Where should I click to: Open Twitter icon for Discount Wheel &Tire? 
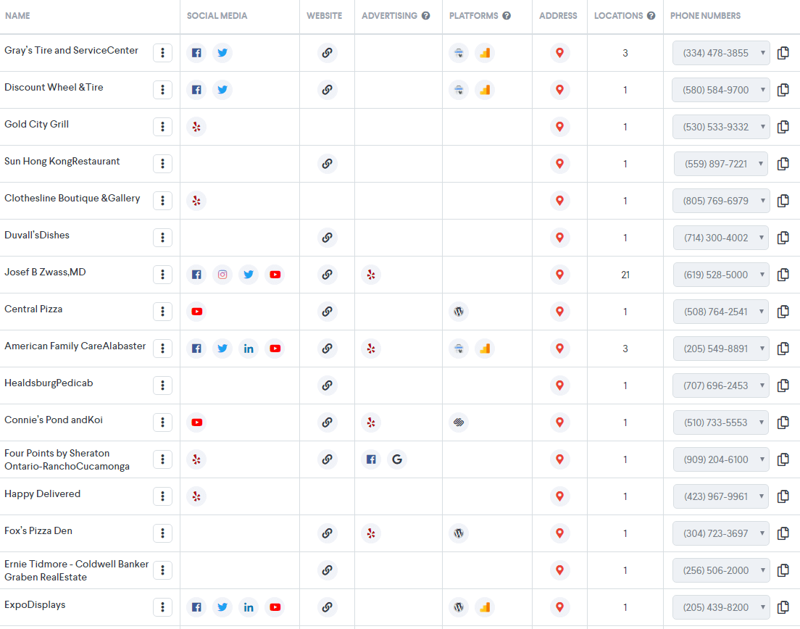(222, 90)
